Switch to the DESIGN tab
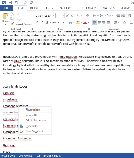Viewport: 134px width, 158px height. tap(49, 8)
